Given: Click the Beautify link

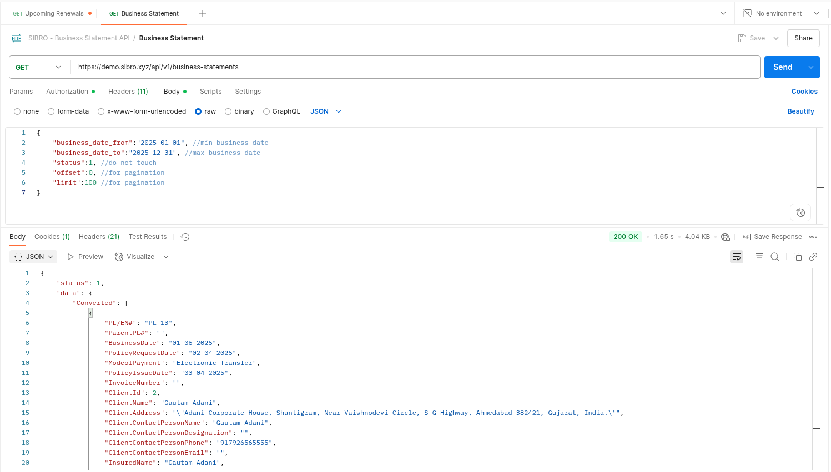Looking at the screenshot, I should pyautogui.click(x=800, y=111).
